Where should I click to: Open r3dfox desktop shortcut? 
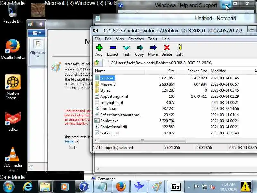click(x=13, y=121)
